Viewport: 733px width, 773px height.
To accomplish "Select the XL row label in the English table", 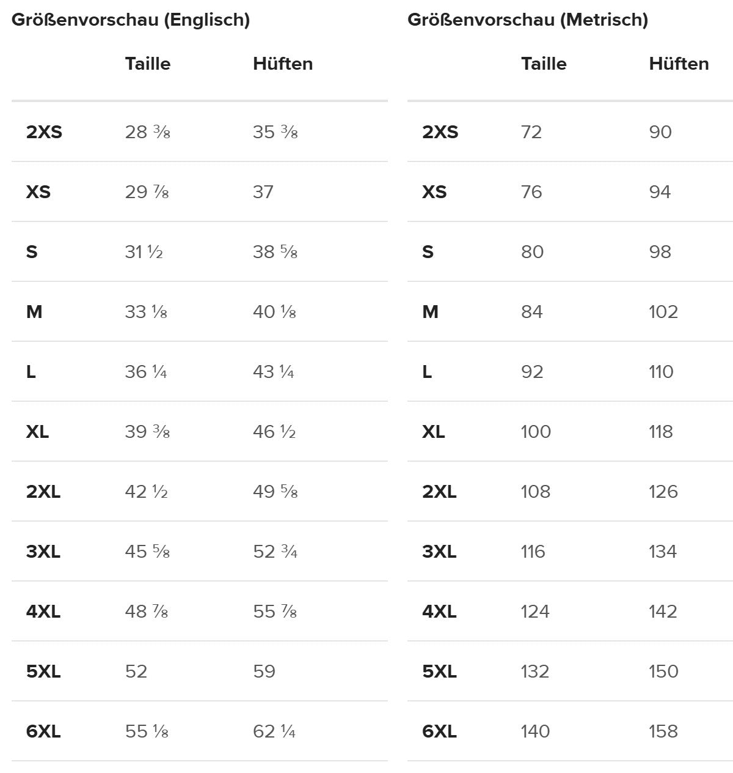I will [x=37, y=432].
